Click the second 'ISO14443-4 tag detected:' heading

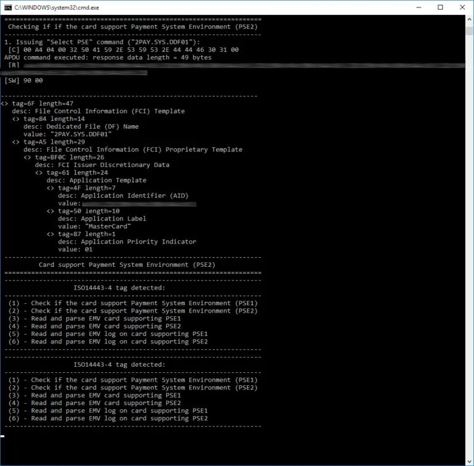tap(119, 364)
